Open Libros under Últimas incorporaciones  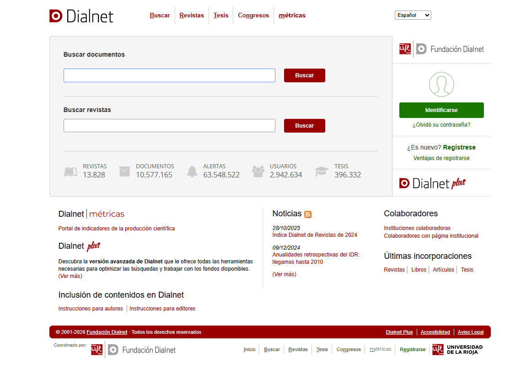419,270
